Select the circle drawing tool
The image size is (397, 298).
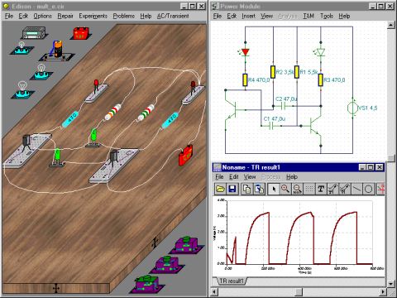369,189
